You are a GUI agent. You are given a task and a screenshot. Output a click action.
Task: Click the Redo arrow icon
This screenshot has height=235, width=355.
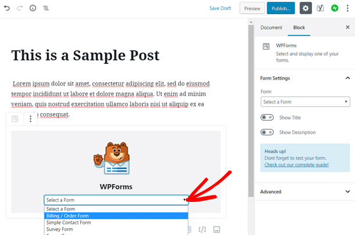pos(20,8)
